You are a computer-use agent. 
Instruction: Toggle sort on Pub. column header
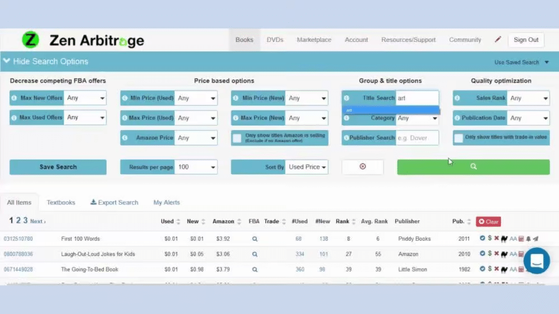(x=469, y=221)
